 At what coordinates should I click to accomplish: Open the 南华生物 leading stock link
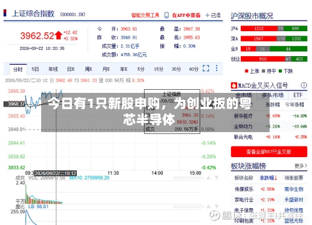pyautogui.click(x=294, y=189)
